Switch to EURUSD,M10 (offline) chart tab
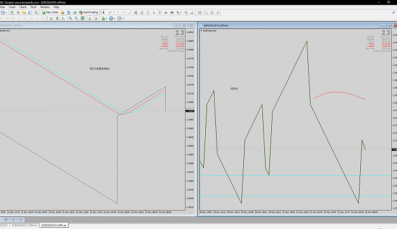 54,225
